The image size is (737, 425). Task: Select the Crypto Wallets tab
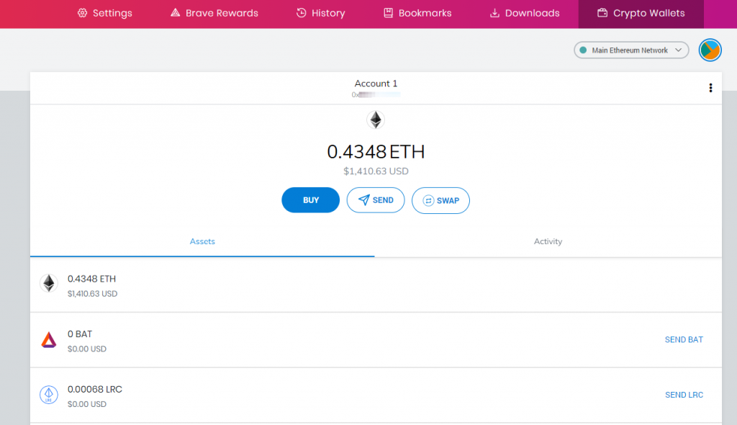coord(641,13)
